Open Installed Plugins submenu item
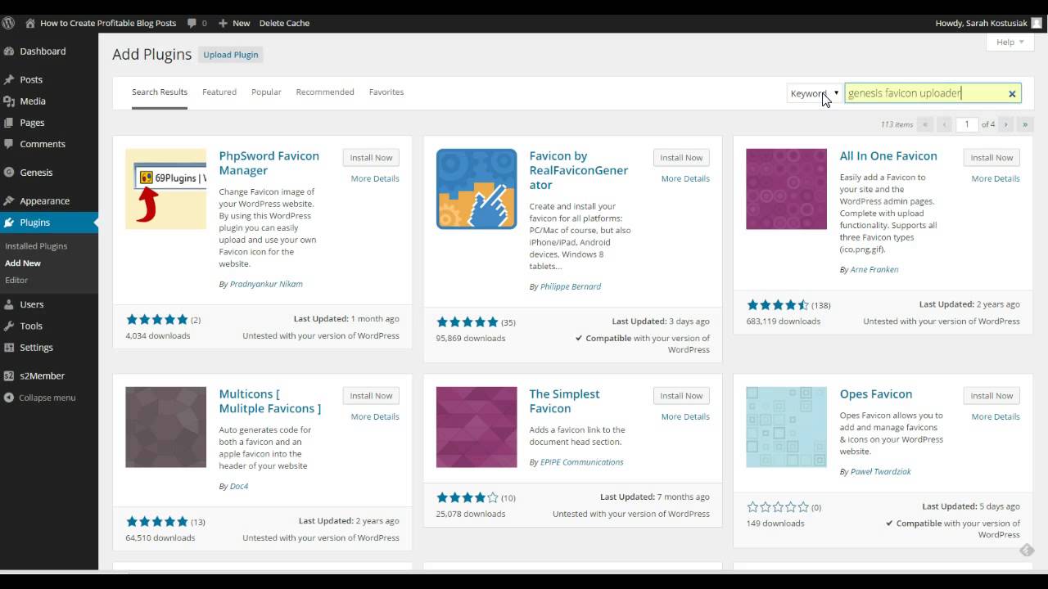The image size is (1048, 589). (x=36, y=245)
